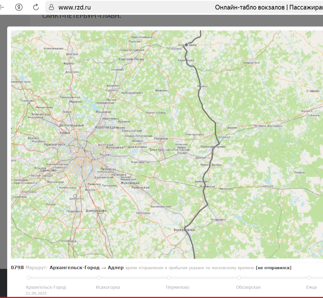
Task: Select the Исакогорка stop circle on the timeline
Action: click(x=99, y=277)
